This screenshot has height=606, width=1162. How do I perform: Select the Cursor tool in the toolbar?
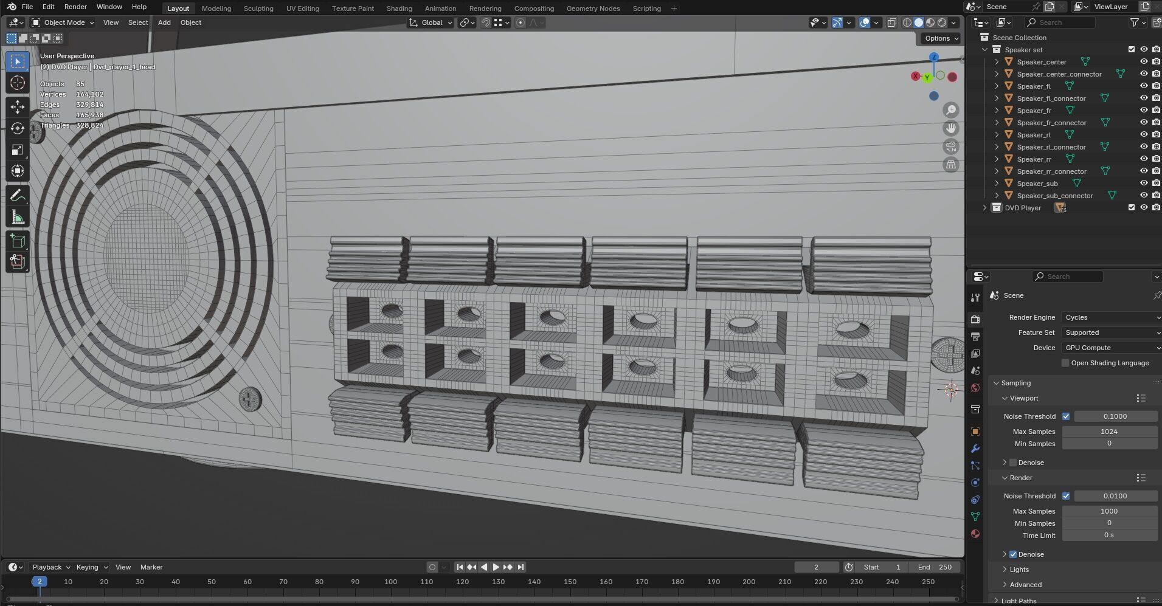(18, 83)
